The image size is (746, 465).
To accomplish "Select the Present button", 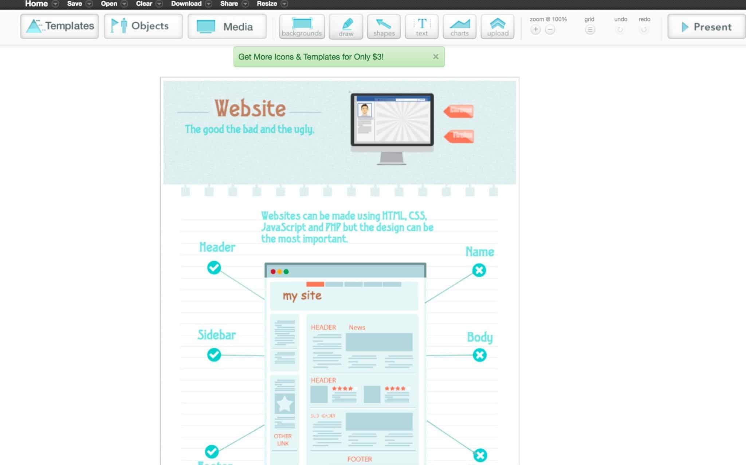I will [x=706, y=27].
